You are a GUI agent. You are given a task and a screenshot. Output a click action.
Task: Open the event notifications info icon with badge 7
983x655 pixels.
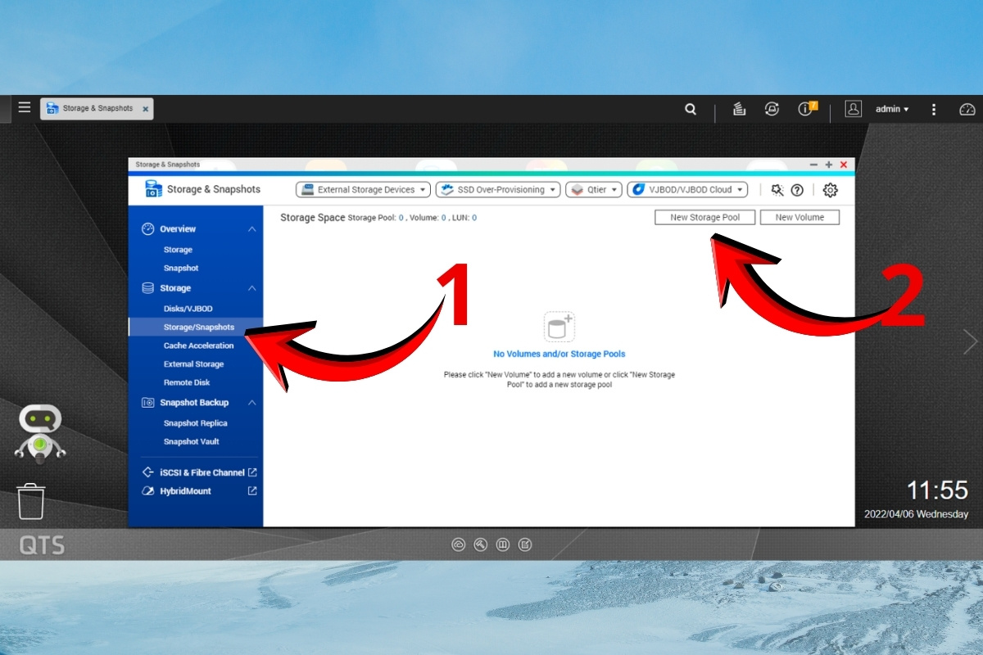click(808, 108)
